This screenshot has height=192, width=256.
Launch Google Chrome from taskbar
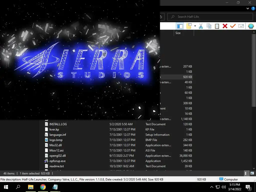click(x=43, y=187)
